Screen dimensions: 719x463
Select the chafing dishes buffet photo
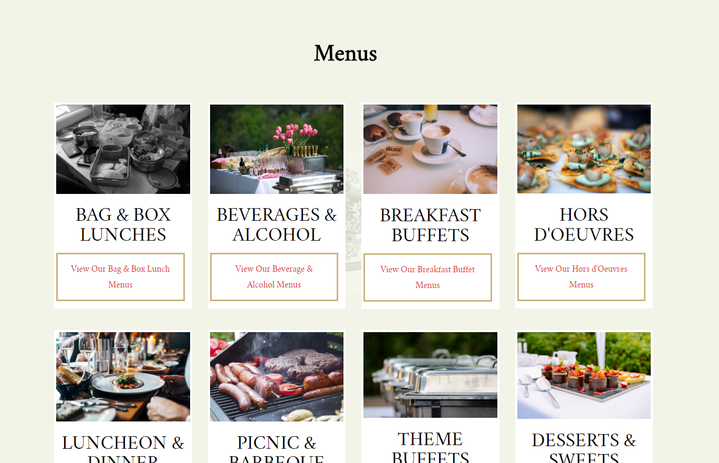pos(430,375)
